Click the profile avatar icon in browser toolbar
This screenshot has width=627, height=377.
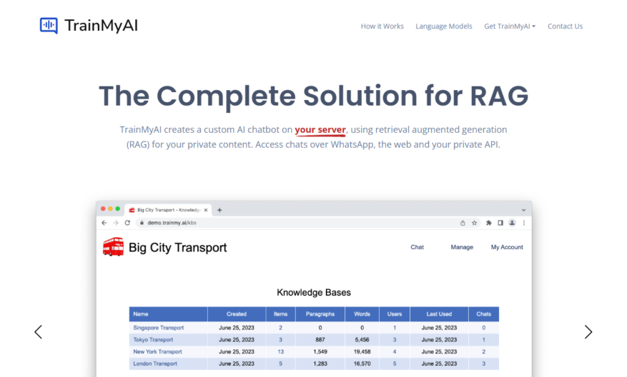tap(512, 223)
